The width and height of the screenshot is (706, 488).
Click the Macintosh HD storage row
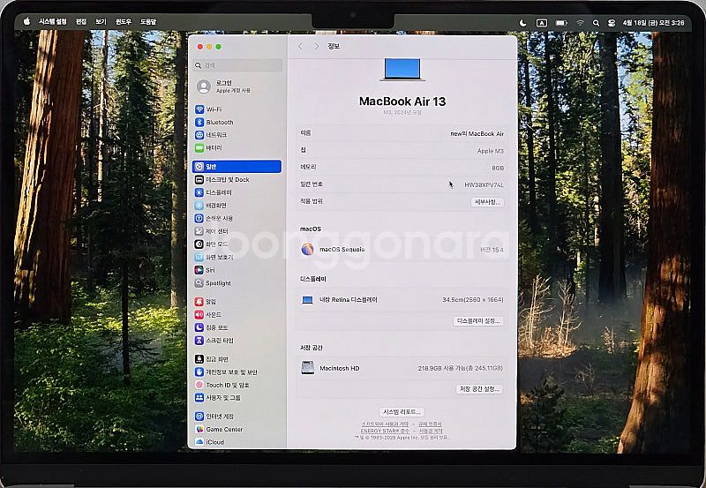[x=402, y=368]
